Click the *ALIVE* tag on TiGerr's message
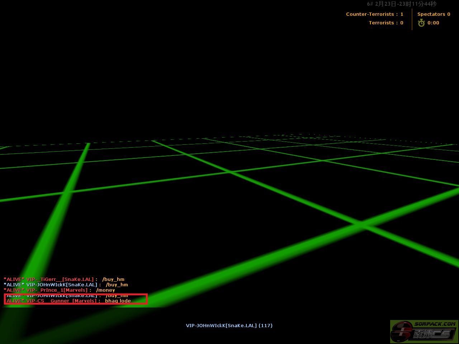The image size is (459, 344). (x=14, y=279)
